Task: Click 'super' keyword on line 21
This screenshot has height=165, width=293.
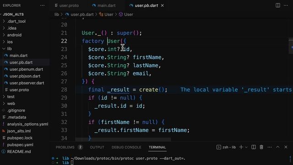Action: pyautogui.click(x=125, y=33)
